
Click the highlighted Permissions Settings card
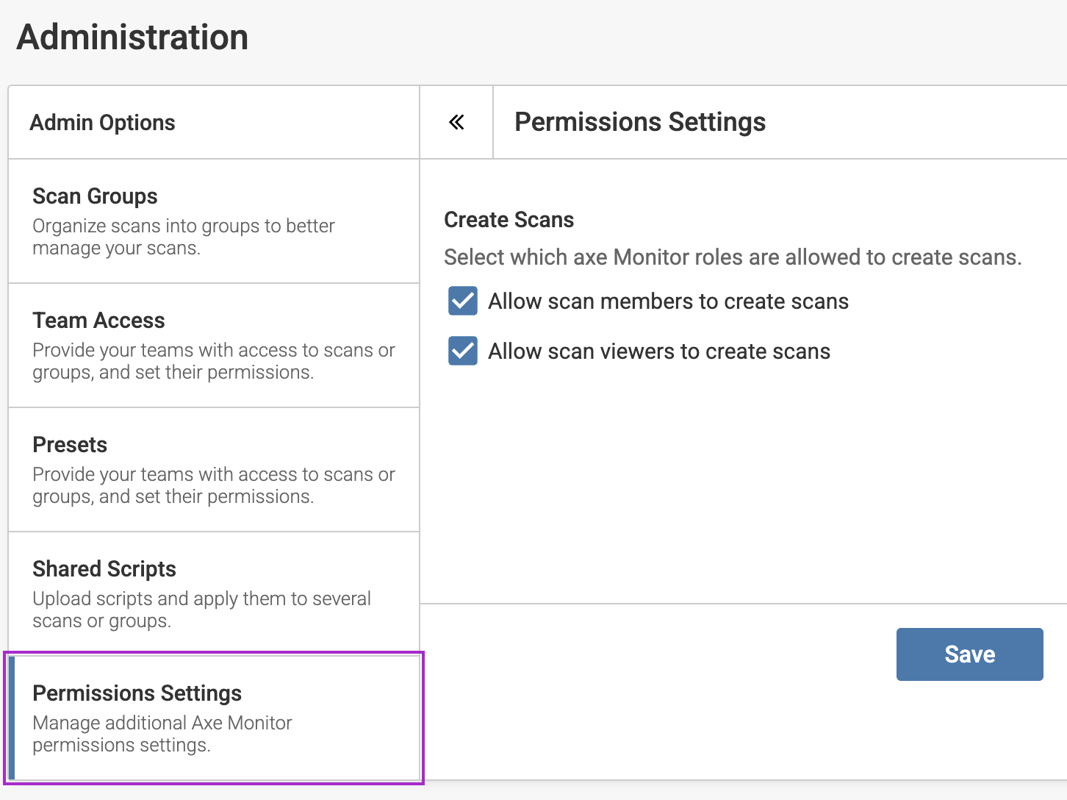coord(215,717)
